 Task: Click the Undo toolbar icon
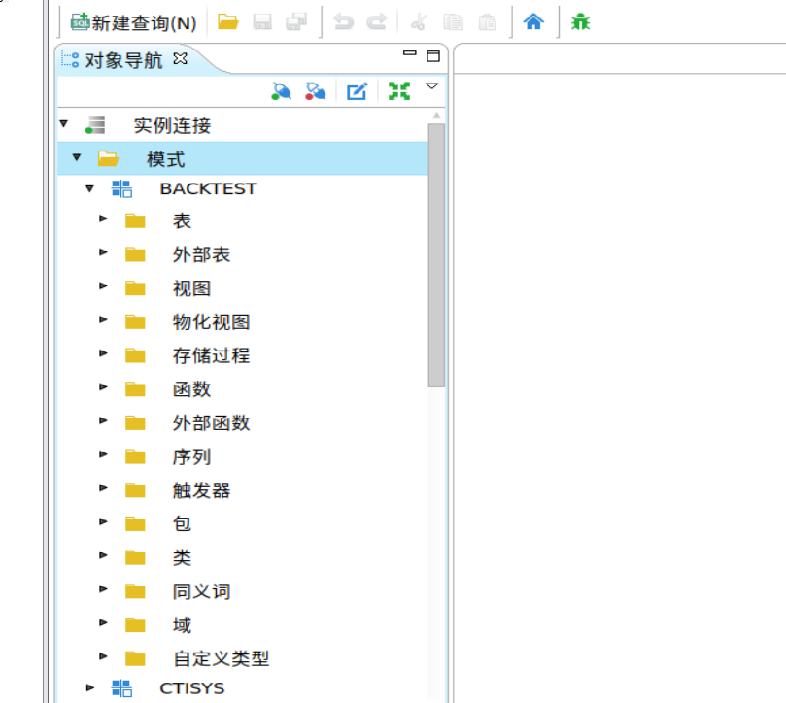(x=342, y=21)
